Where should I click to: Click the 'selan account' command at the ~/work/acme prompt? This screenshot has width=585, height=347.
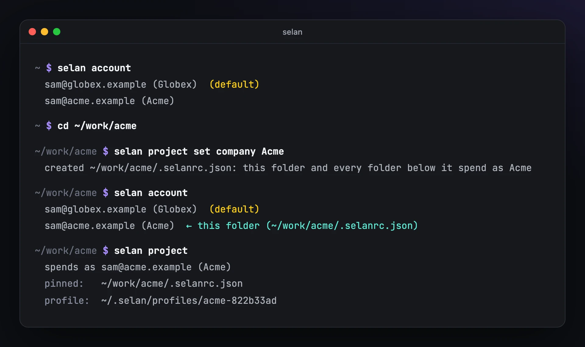(151, 193)
